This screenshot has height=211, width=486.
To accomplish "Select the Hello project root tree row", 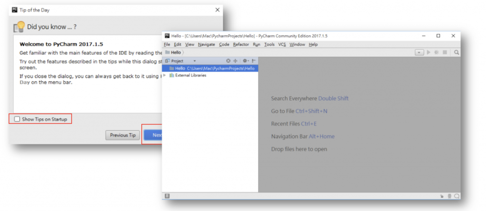I will [210, 68].
